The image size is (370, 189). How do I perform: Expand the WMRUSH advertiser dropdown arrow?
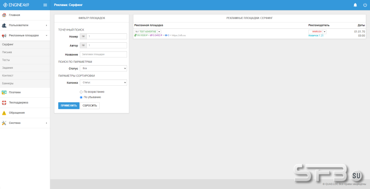click(x=325, y=31)
